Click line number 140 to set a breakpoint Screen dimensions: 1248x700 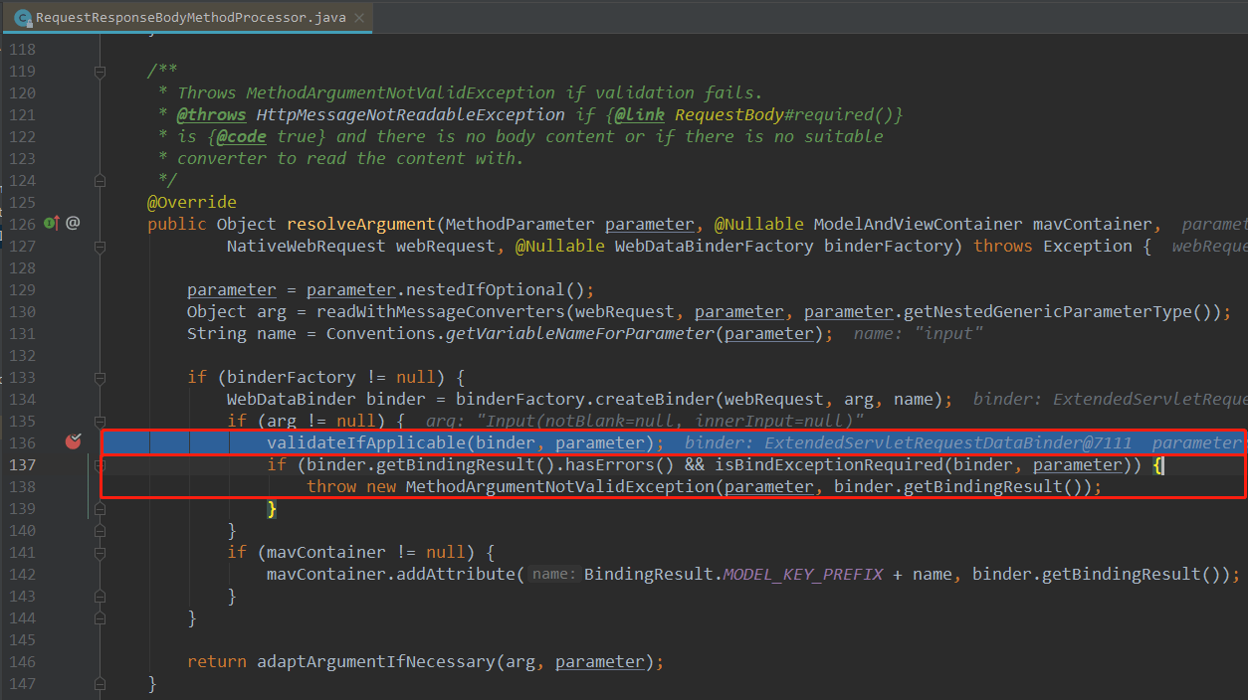coord(23,530)
